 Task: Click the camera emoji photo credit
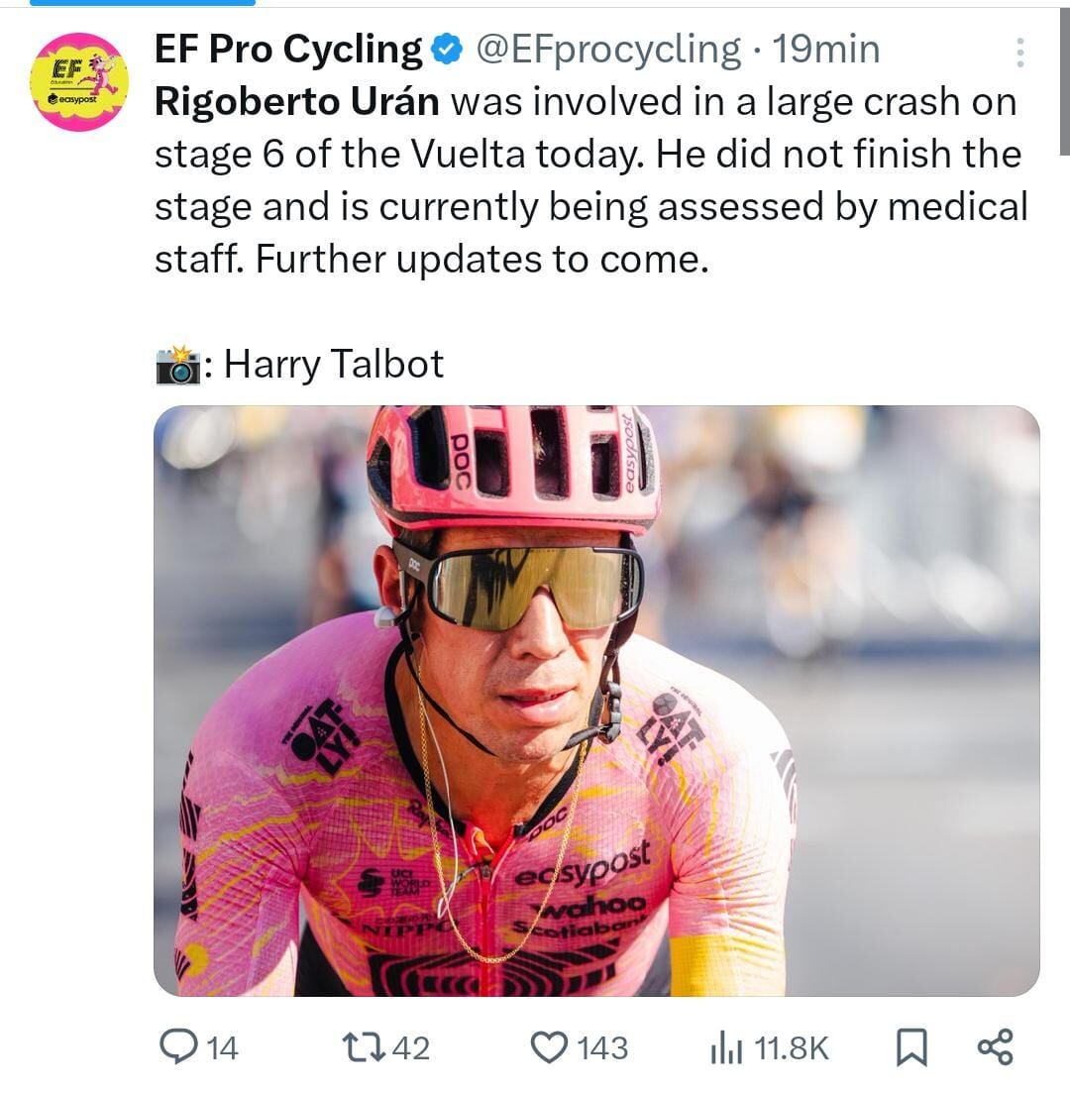[178, 365]
